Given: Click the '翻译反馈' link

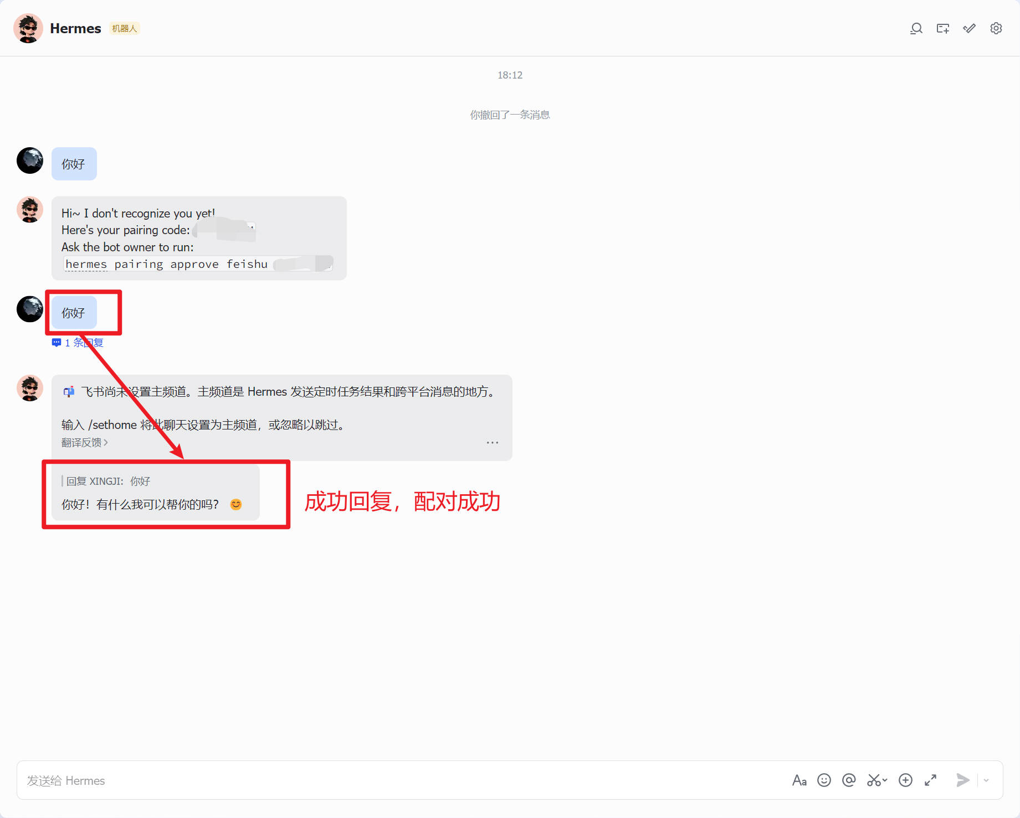Looking at the screenshot, I should click(x=84, y=443).
